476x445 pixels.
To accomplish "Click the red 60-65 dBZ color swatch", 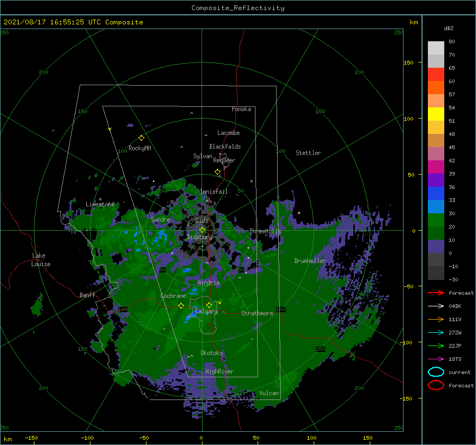I will pos(436,75).
